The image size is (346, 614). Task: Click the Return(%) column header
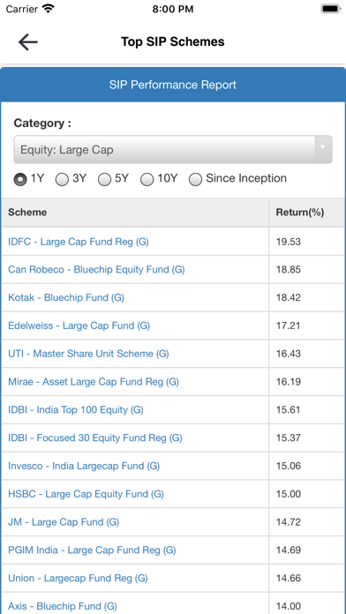pos(306,213)
